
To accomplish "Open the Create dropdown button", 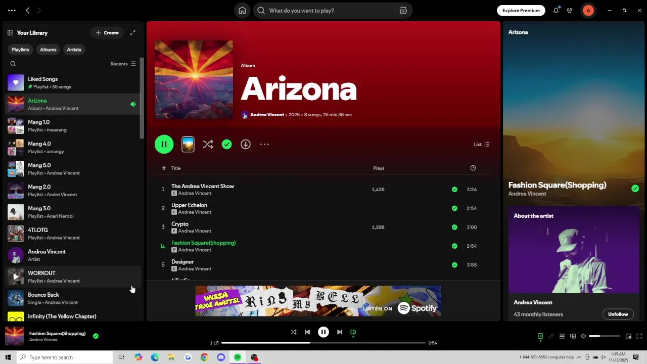I will (x=107, y=33).
